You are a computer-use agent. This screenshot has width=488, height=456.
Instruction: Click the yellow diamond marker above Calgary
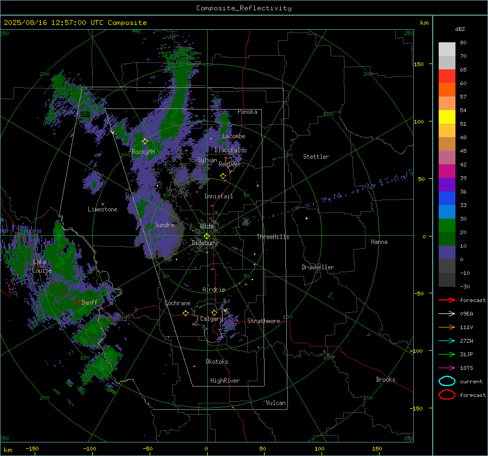pyautogui.click(x=214, y=312)
